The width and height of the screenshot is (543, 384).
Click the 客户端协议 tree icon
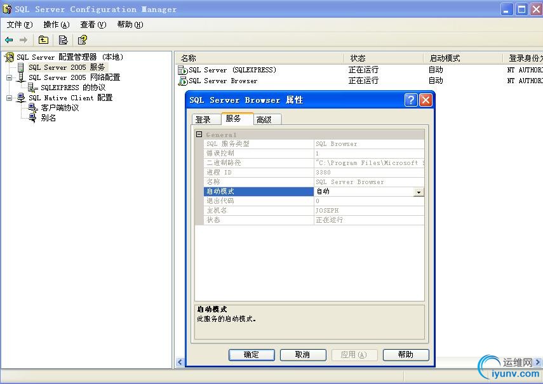[33, 108]
